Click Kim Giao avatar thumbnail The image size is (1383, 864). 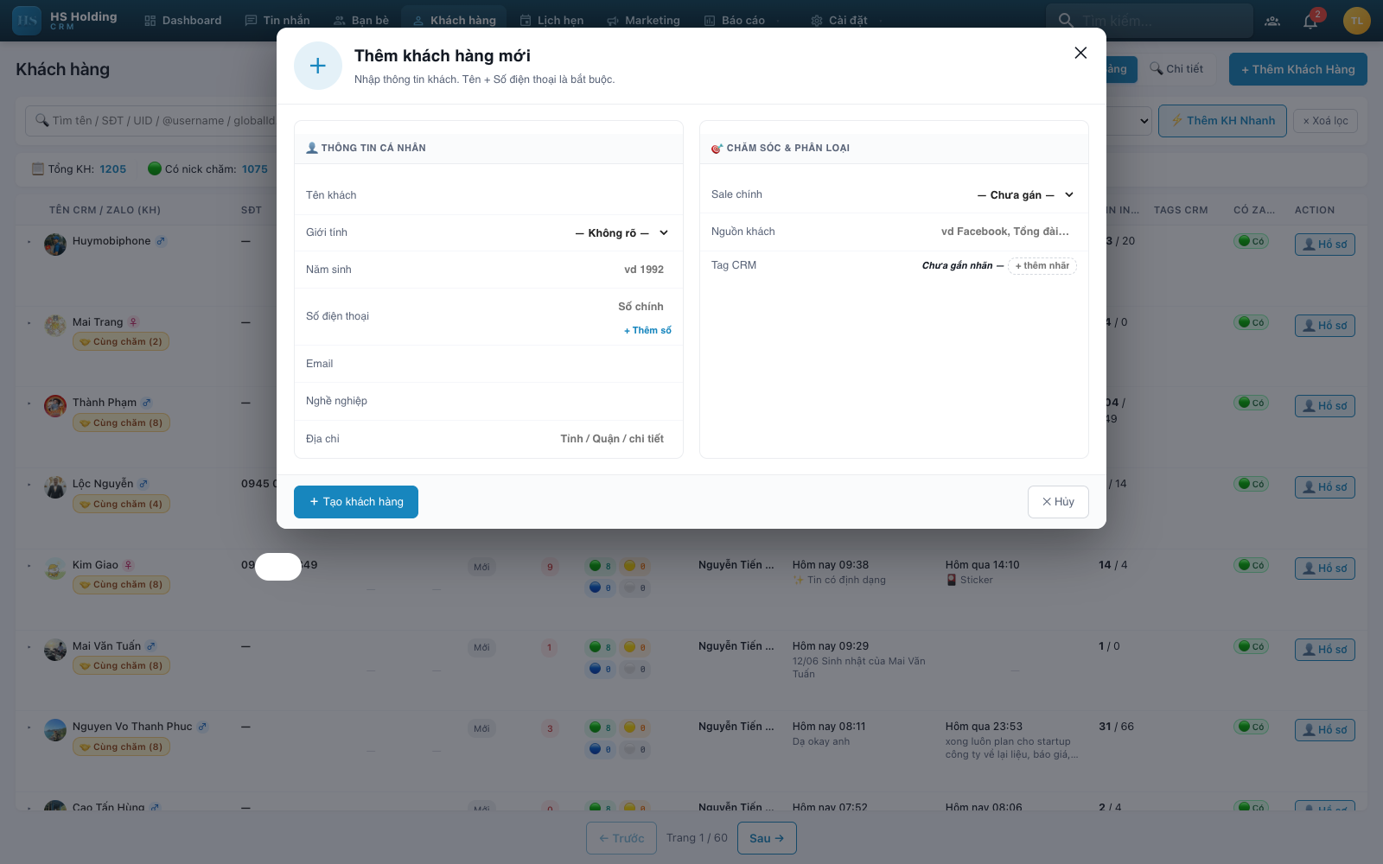coord(55,569)
